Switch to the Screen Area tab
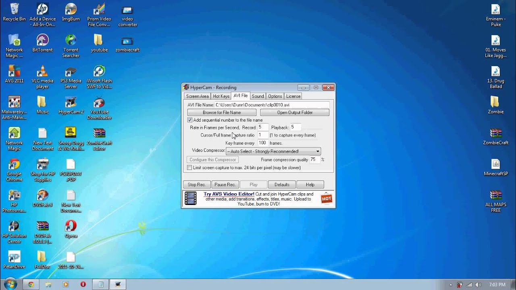The width and height of the screenshot is (516, 290). point(197,96)
